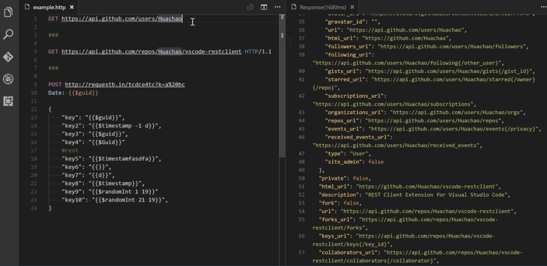
Task: Click "followers_url" in the response
Action: [x=427, y=46]
